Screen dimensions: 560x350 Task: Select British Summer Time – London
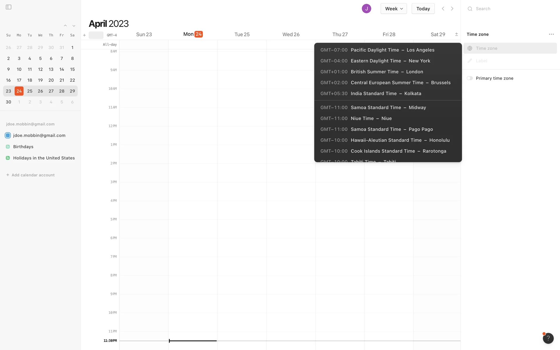pos(387,72)
